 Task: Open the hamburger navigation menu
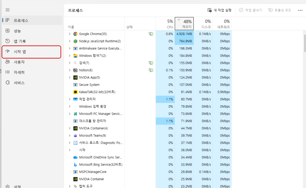7,10
